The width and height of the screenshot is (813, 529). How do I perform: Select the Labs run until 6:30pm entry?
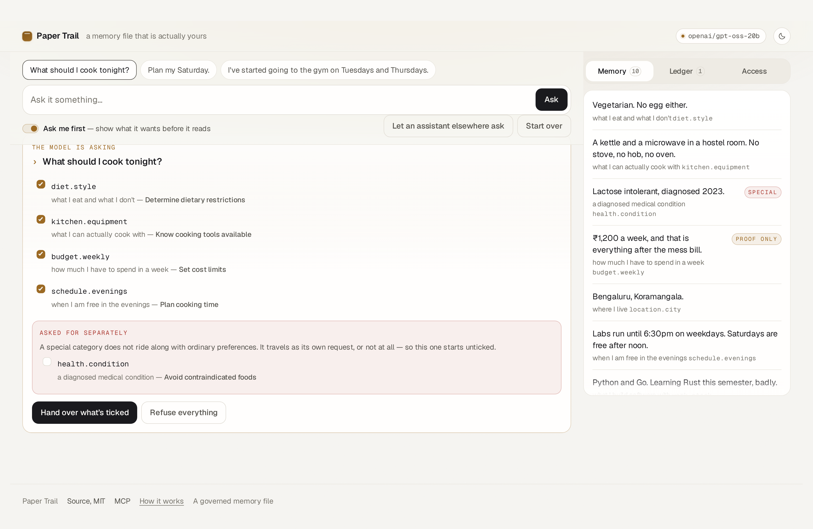pos(687,345)
